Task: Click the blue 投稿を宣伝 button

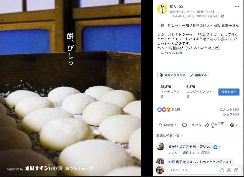Action: [229, 92]
